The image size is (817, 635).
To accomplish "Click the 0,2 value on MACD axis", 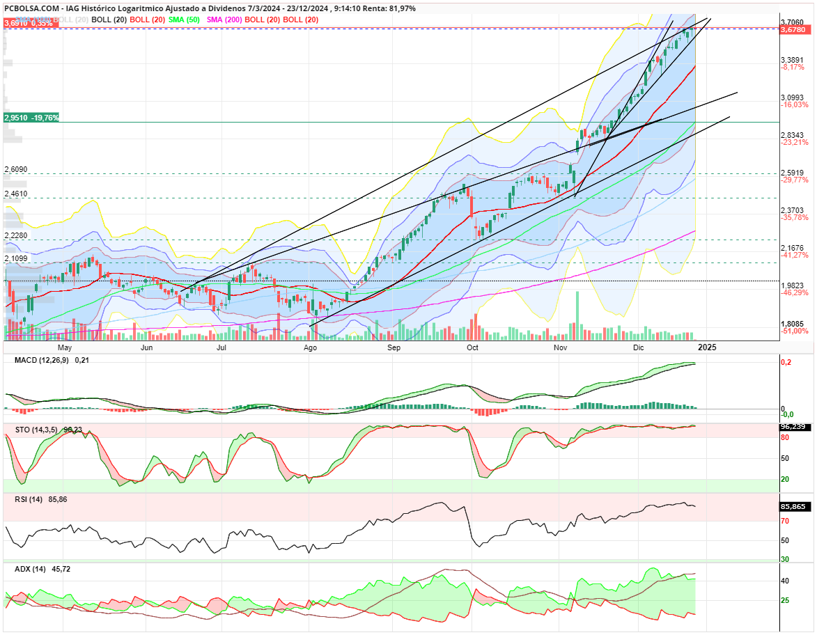I will tap(786, 362).
